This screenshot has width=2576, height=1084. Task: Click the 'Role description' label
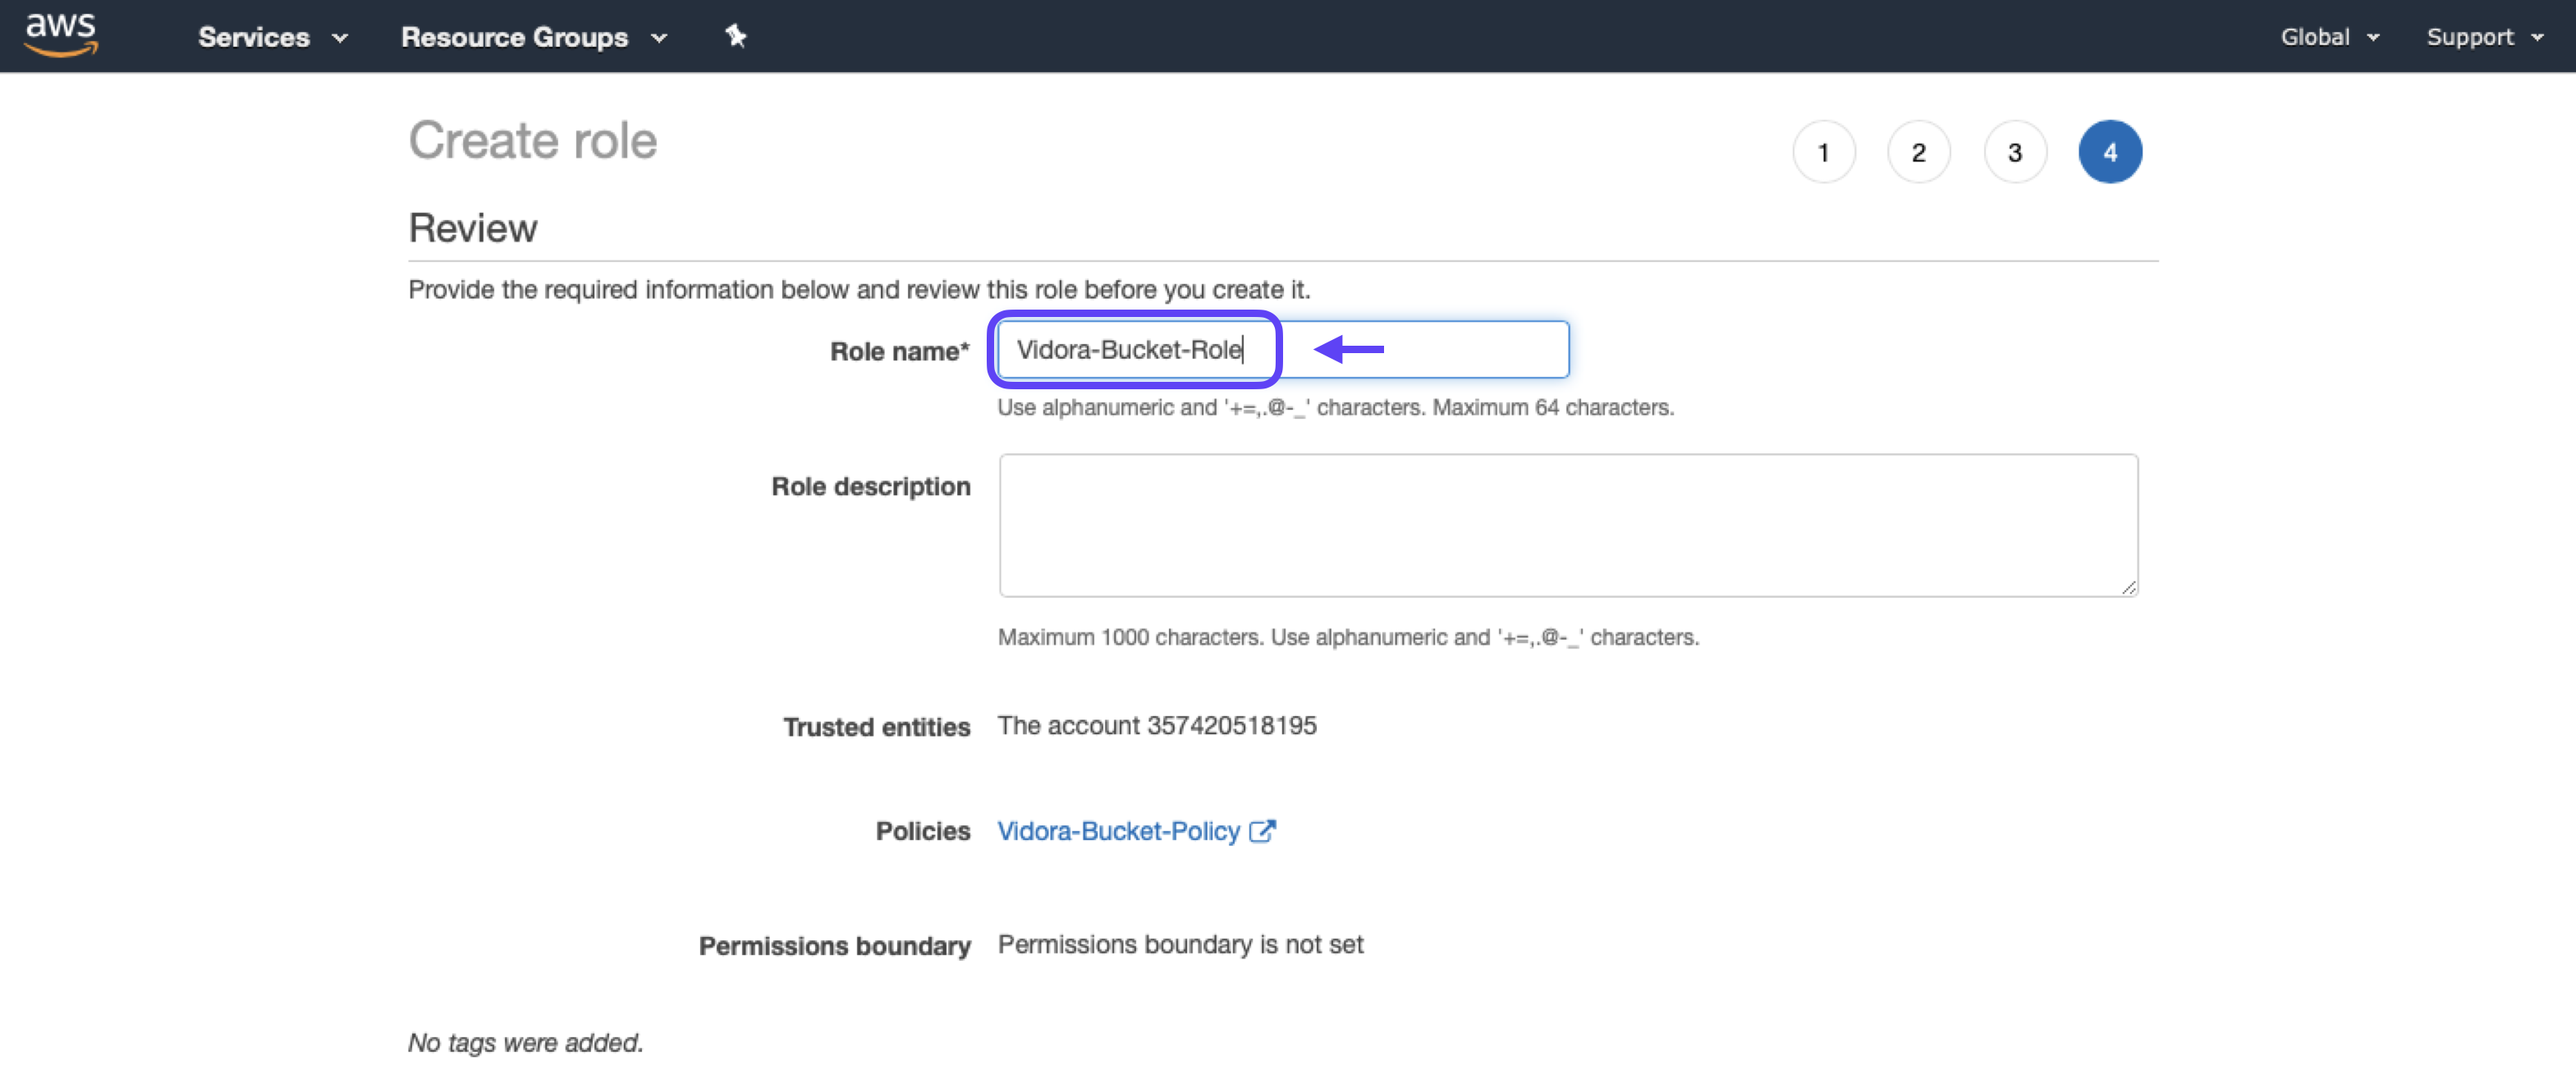point(871,486)
